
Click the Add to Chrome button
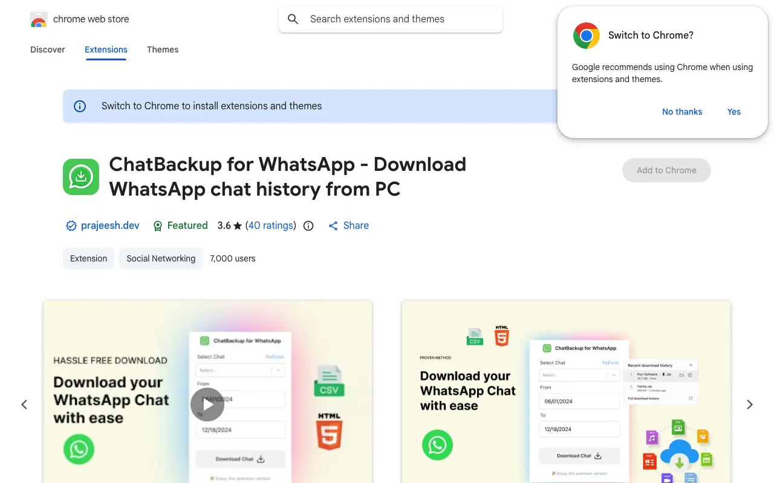[666, 170]
